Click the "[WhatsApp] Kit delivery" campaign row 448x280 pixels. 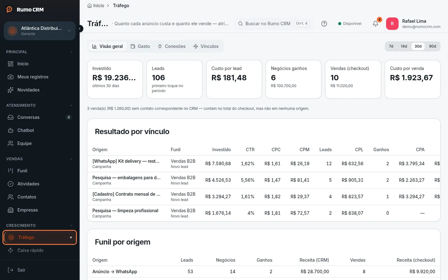(264, 164)
